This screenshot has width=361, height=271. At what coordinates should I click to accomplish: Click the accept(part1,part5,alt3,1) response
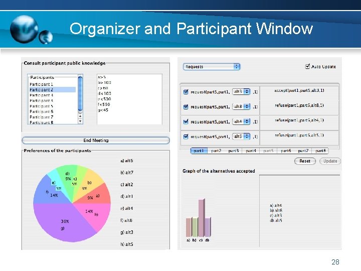click(299, 90)
